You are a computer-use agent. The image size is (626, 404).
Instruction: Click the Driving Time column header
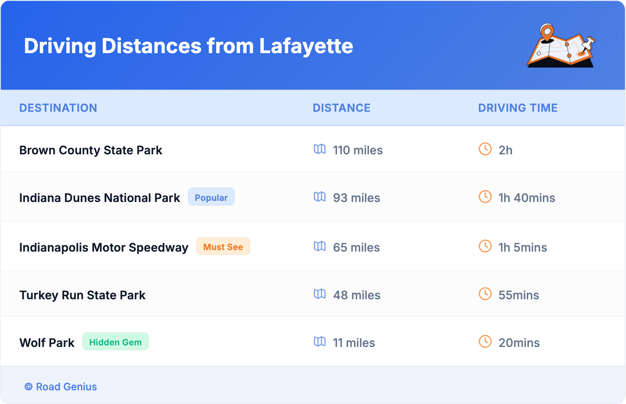518,108
